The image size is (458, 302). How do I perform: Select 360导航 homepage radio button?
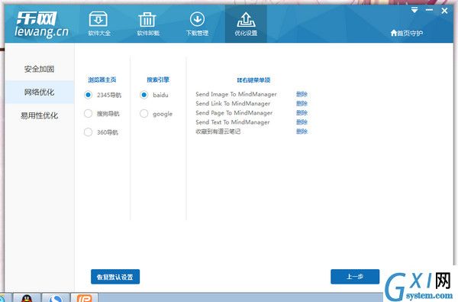click(88, 132)
